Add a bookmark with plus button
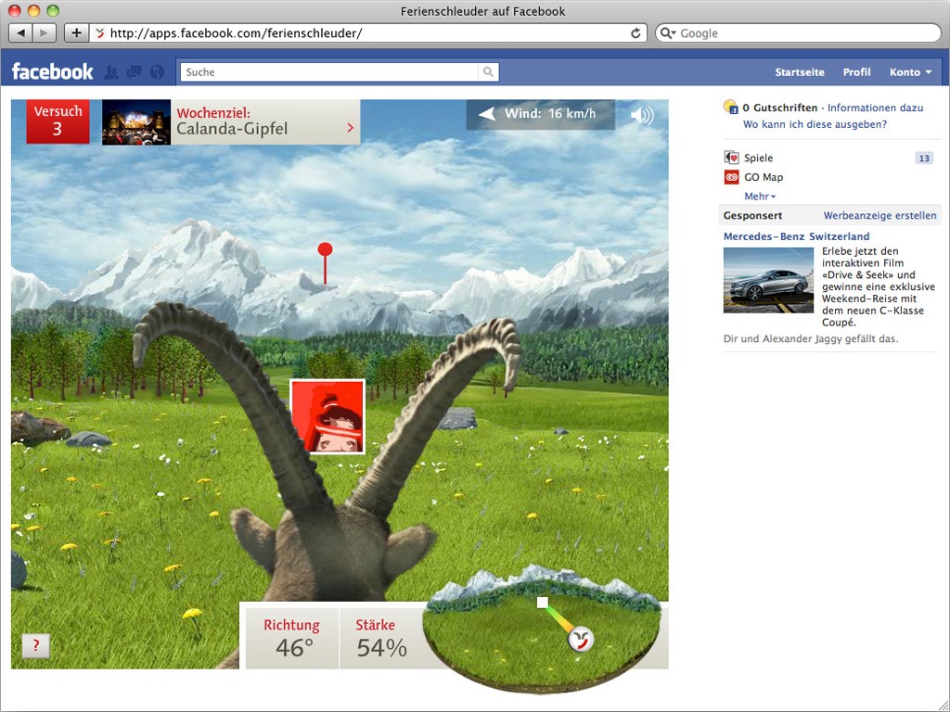The width and height of the screenshot is (950, 712). pyautogui.click(x=76, y=32)
